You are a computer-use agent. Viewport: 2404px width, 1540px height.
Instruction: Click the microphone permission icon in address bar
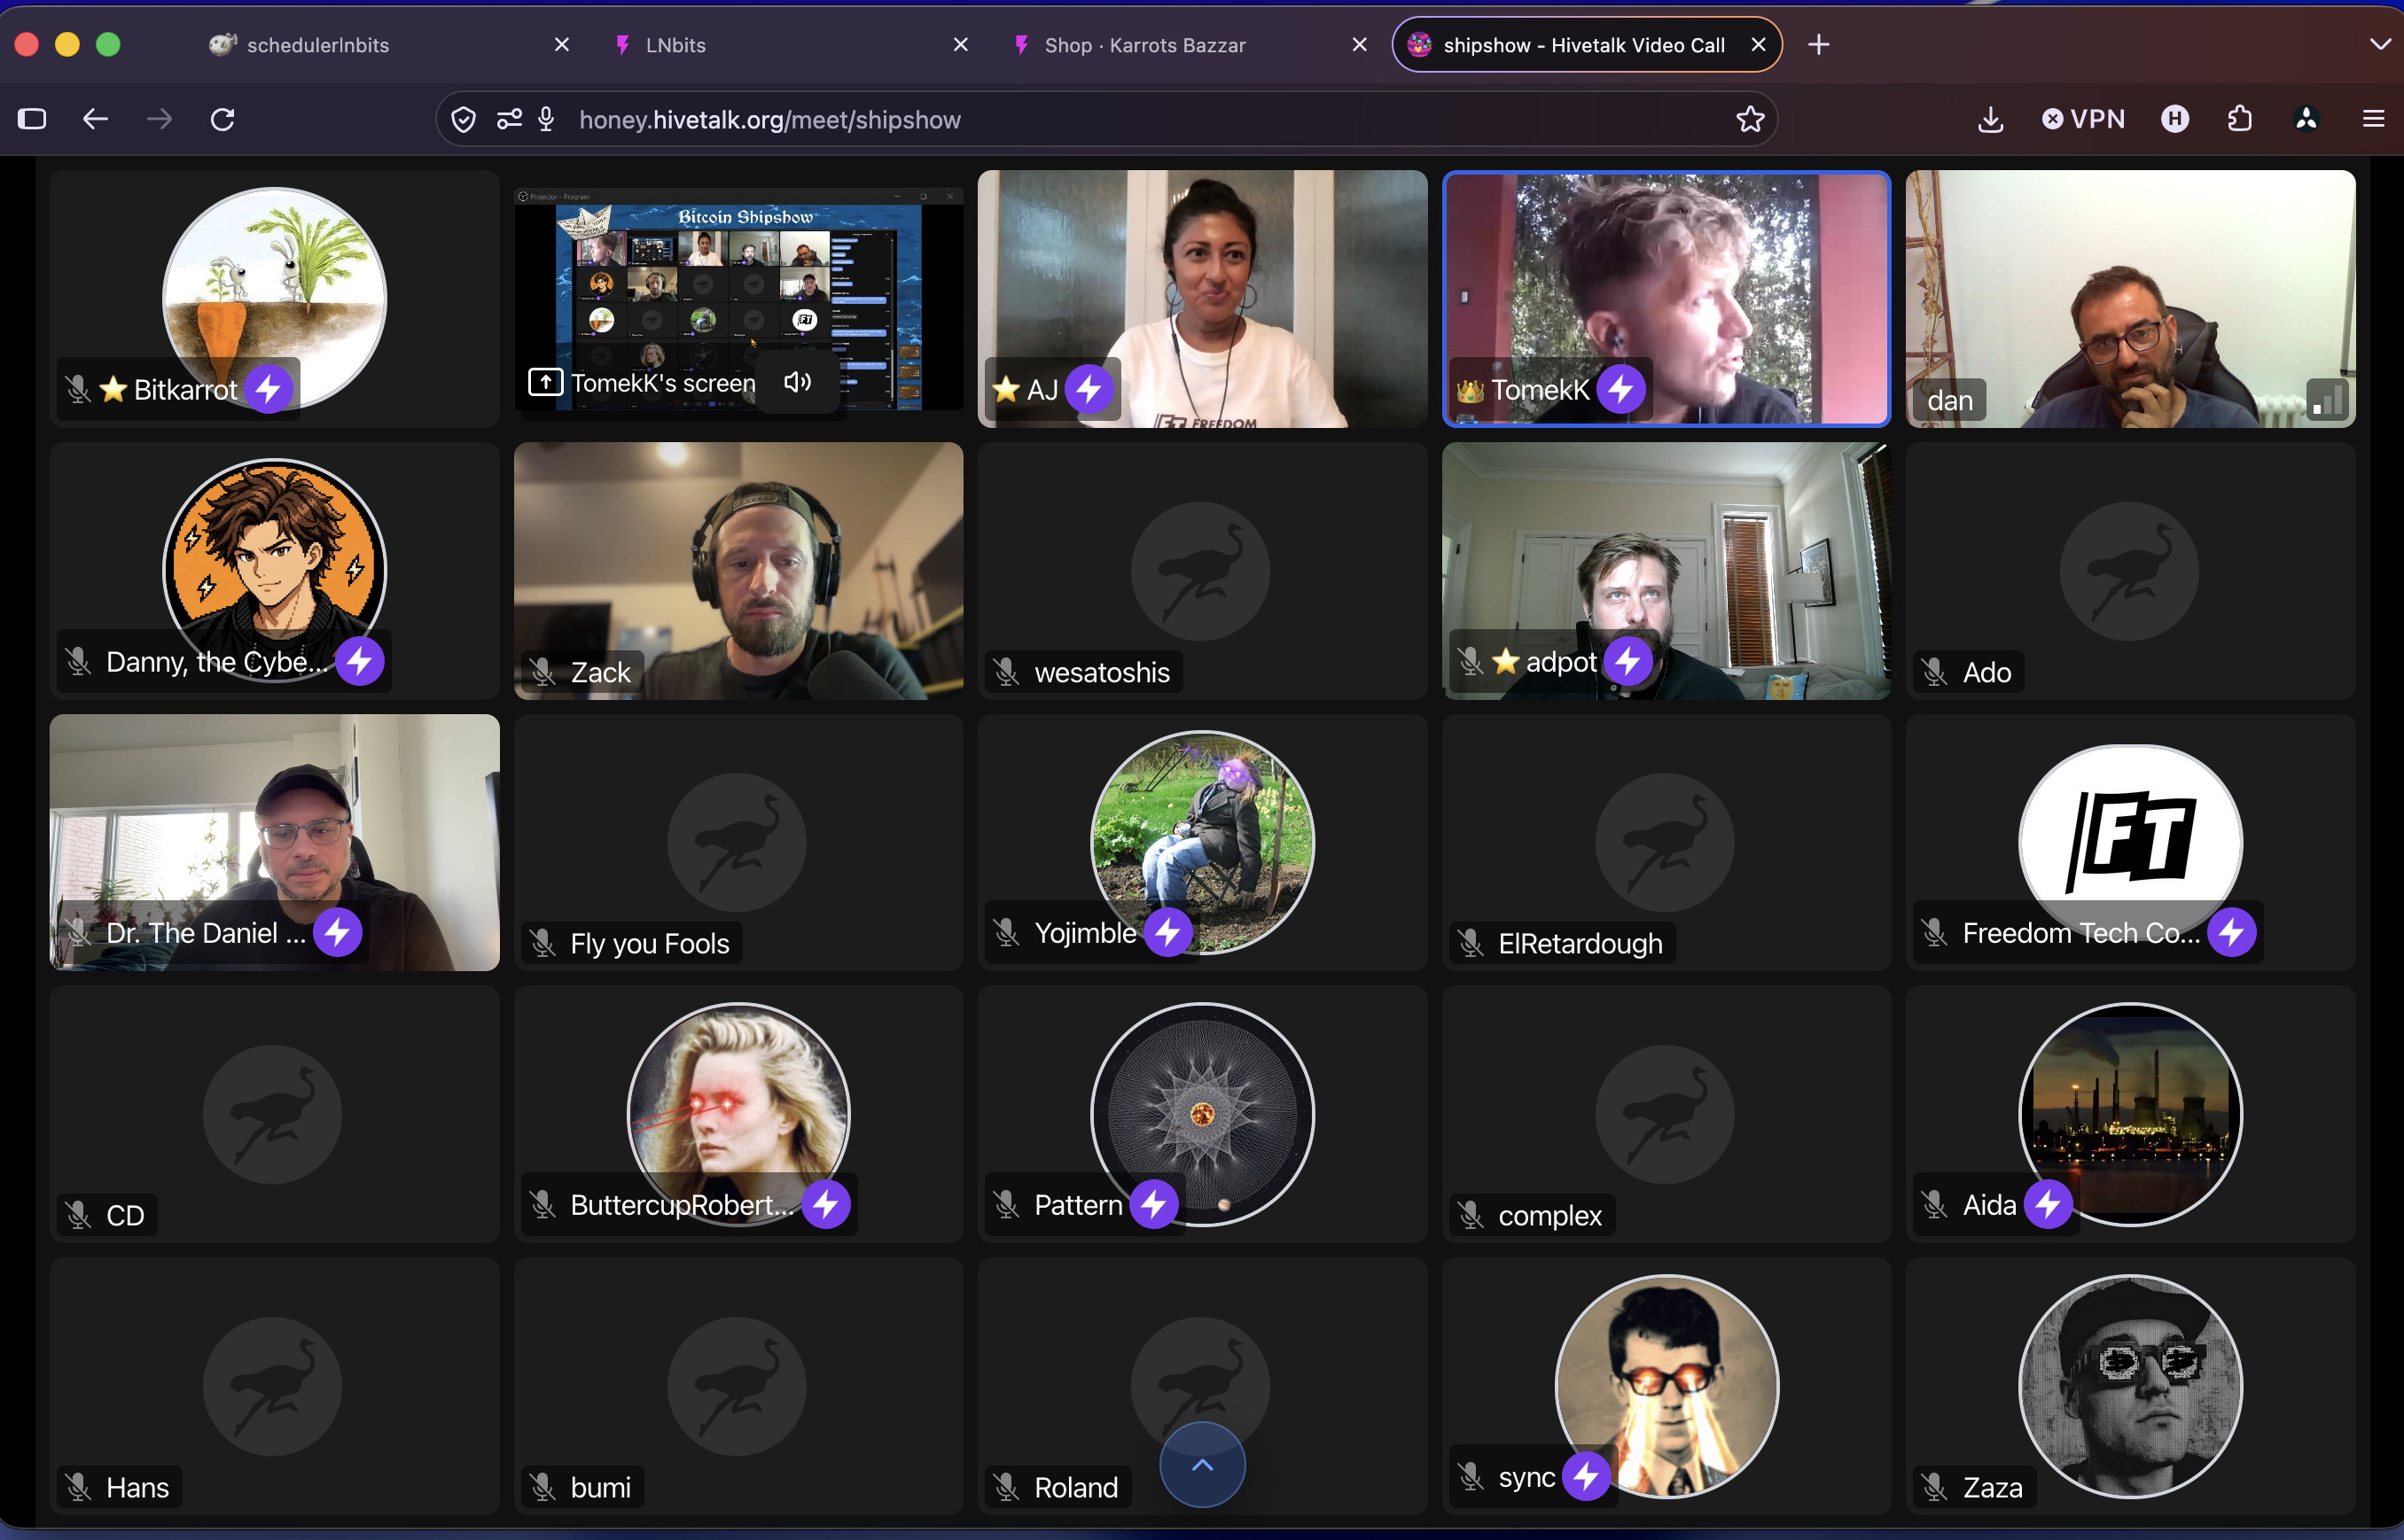[546, 120]
